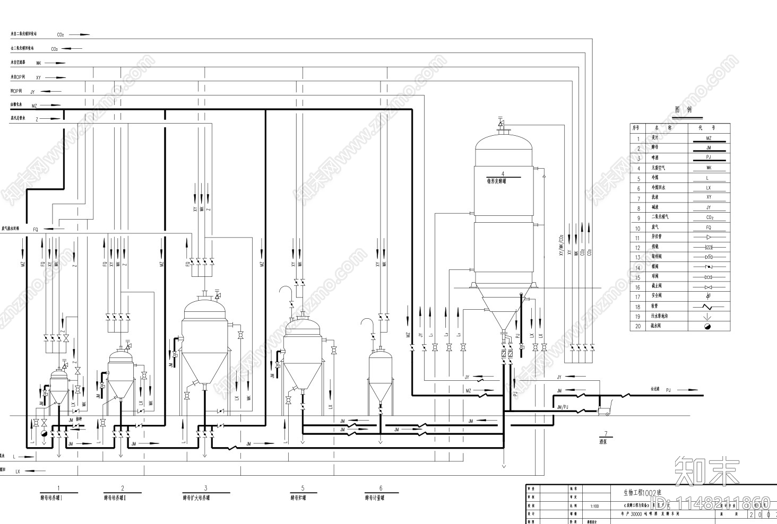Select the JM/PJ pipe label near the pump
Image resolution: width=777 pixels, height=524 pixels.
(562, 407)
